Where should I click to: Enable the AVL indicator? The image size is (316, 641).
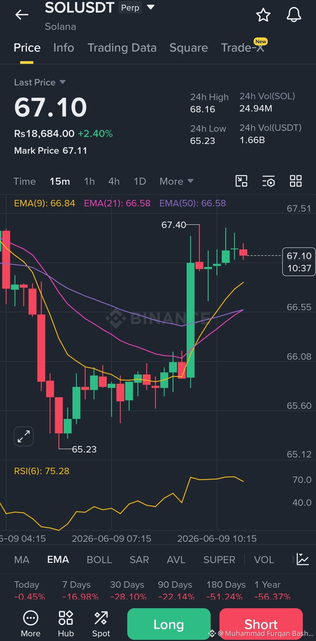[176, 559]
